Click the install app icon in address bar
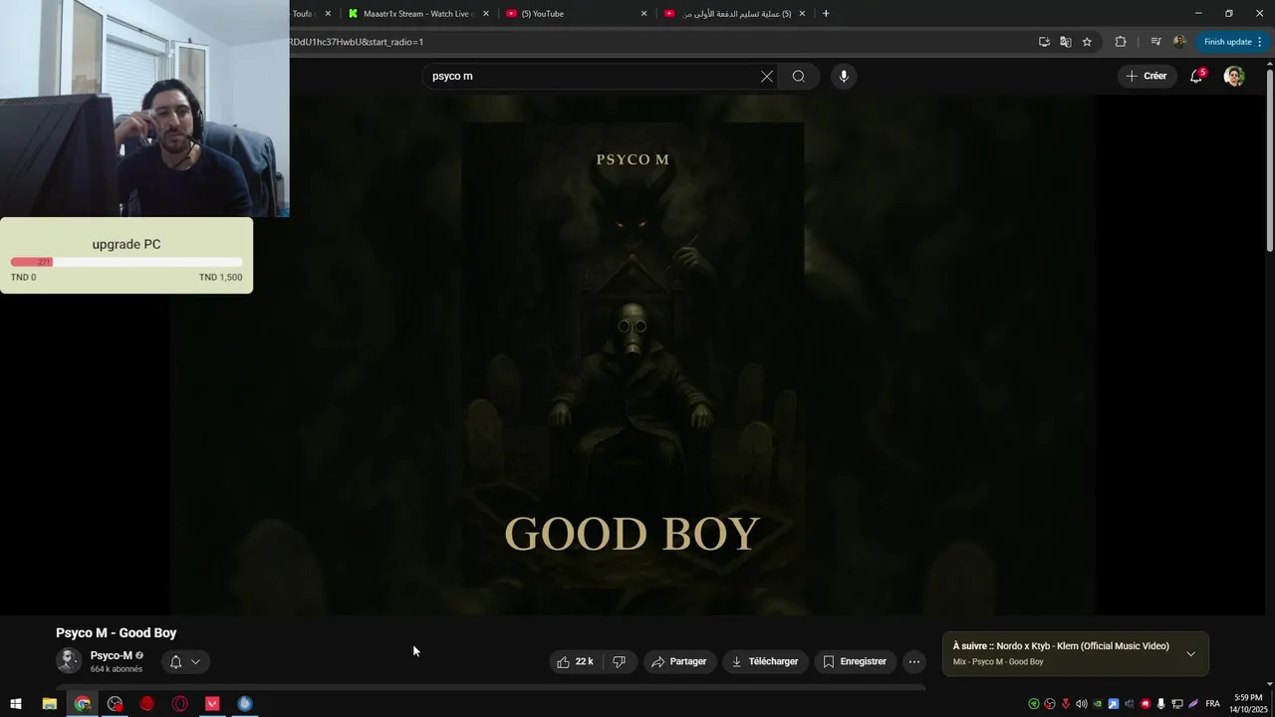Screen dimensions: 1275x717 (1044, 42)
